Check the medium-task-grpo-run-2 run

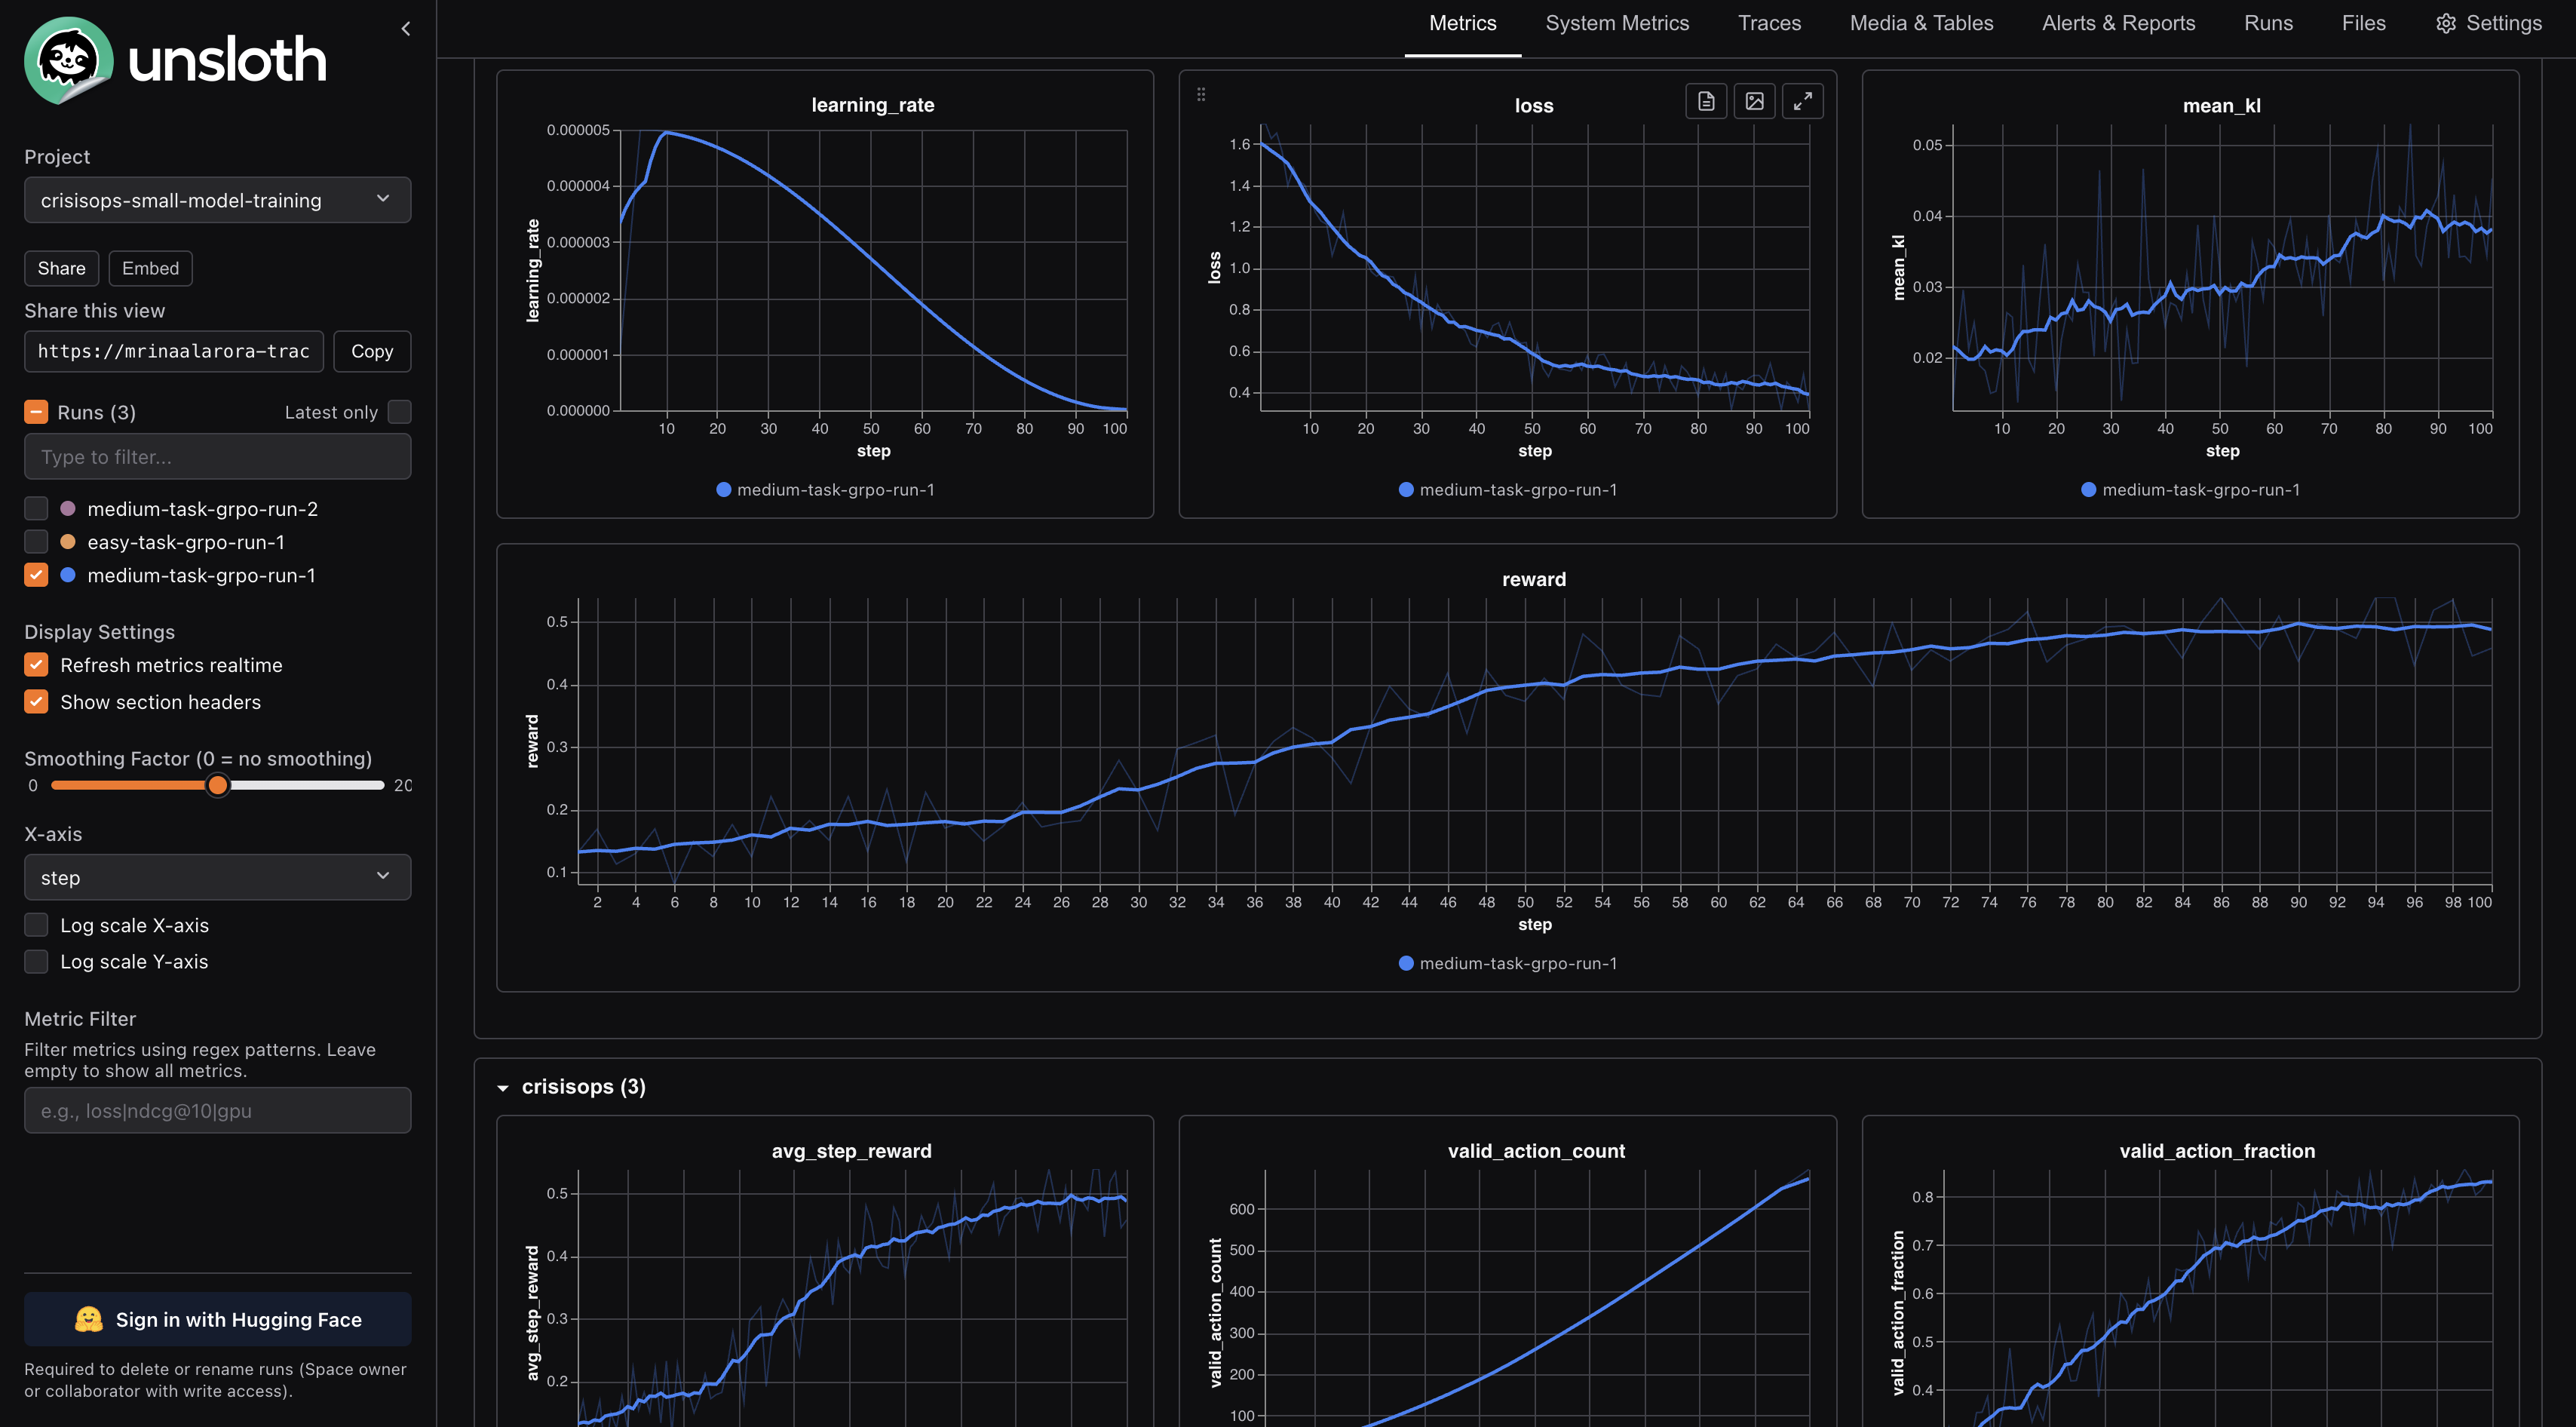click(x=36, y=509)
